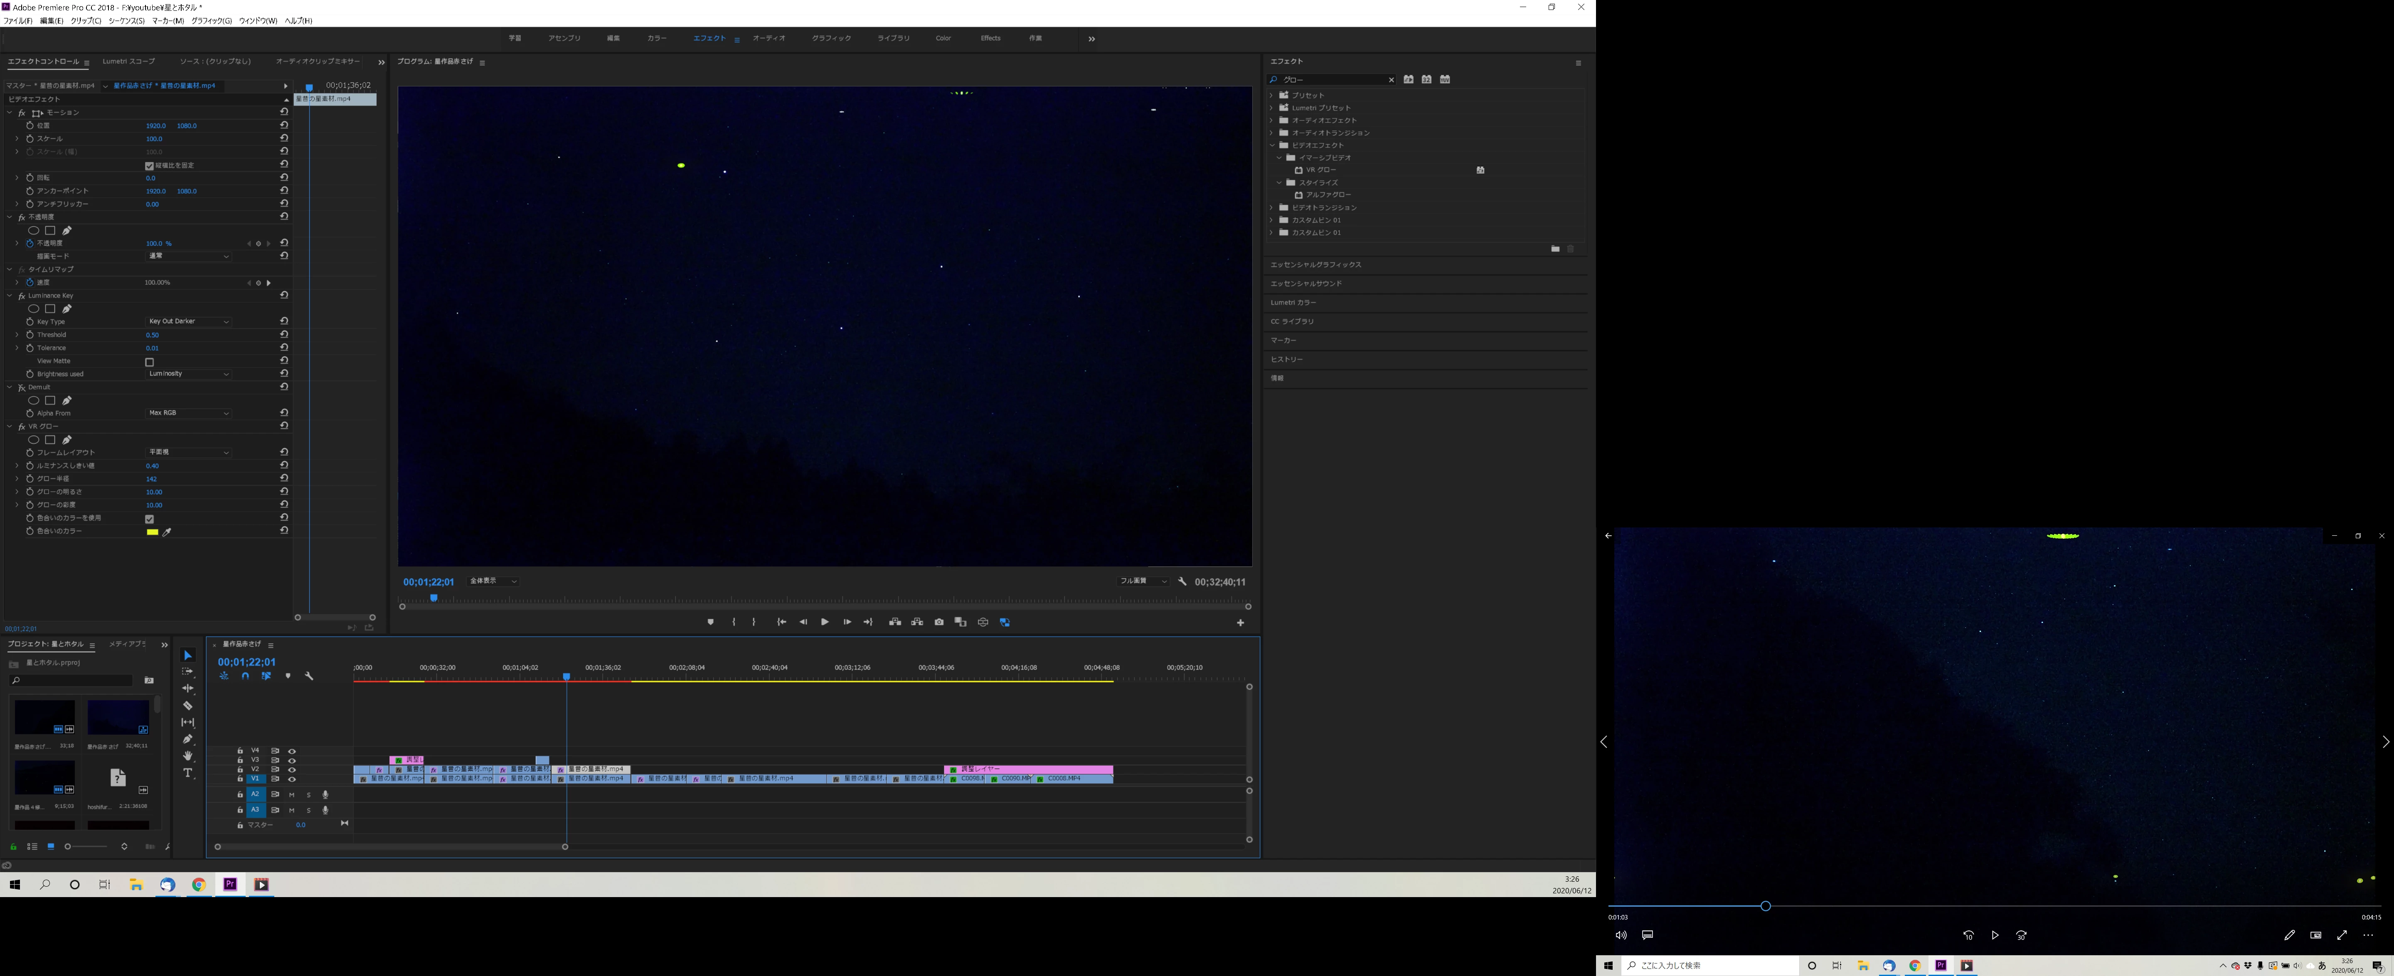Select the Type tool

click(188, 772)
